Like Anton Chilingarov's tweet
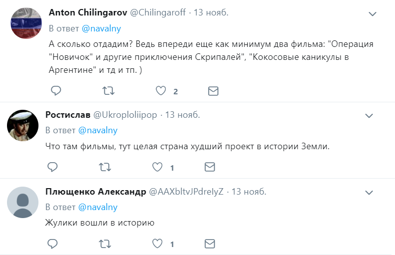 pos(161,91)
